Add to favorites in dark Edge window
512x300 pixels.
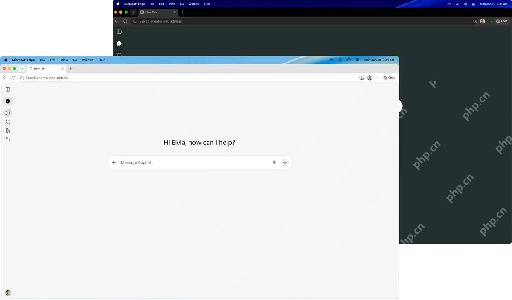pos(474,21)
